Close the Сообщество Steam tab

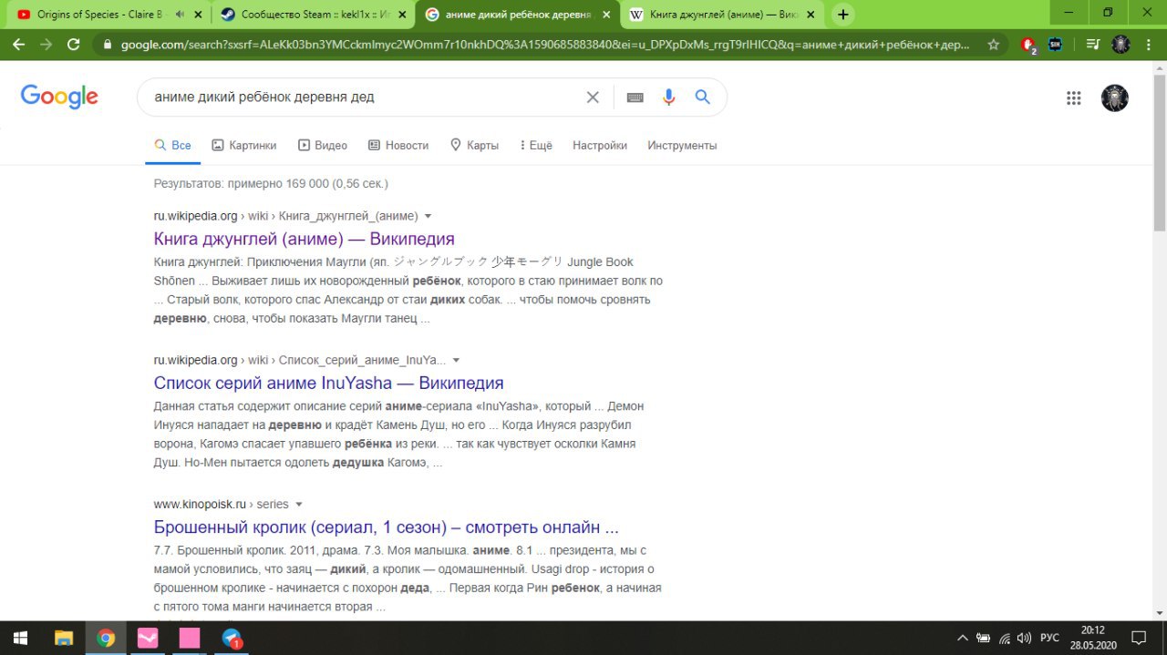click(x=402, y=15)
